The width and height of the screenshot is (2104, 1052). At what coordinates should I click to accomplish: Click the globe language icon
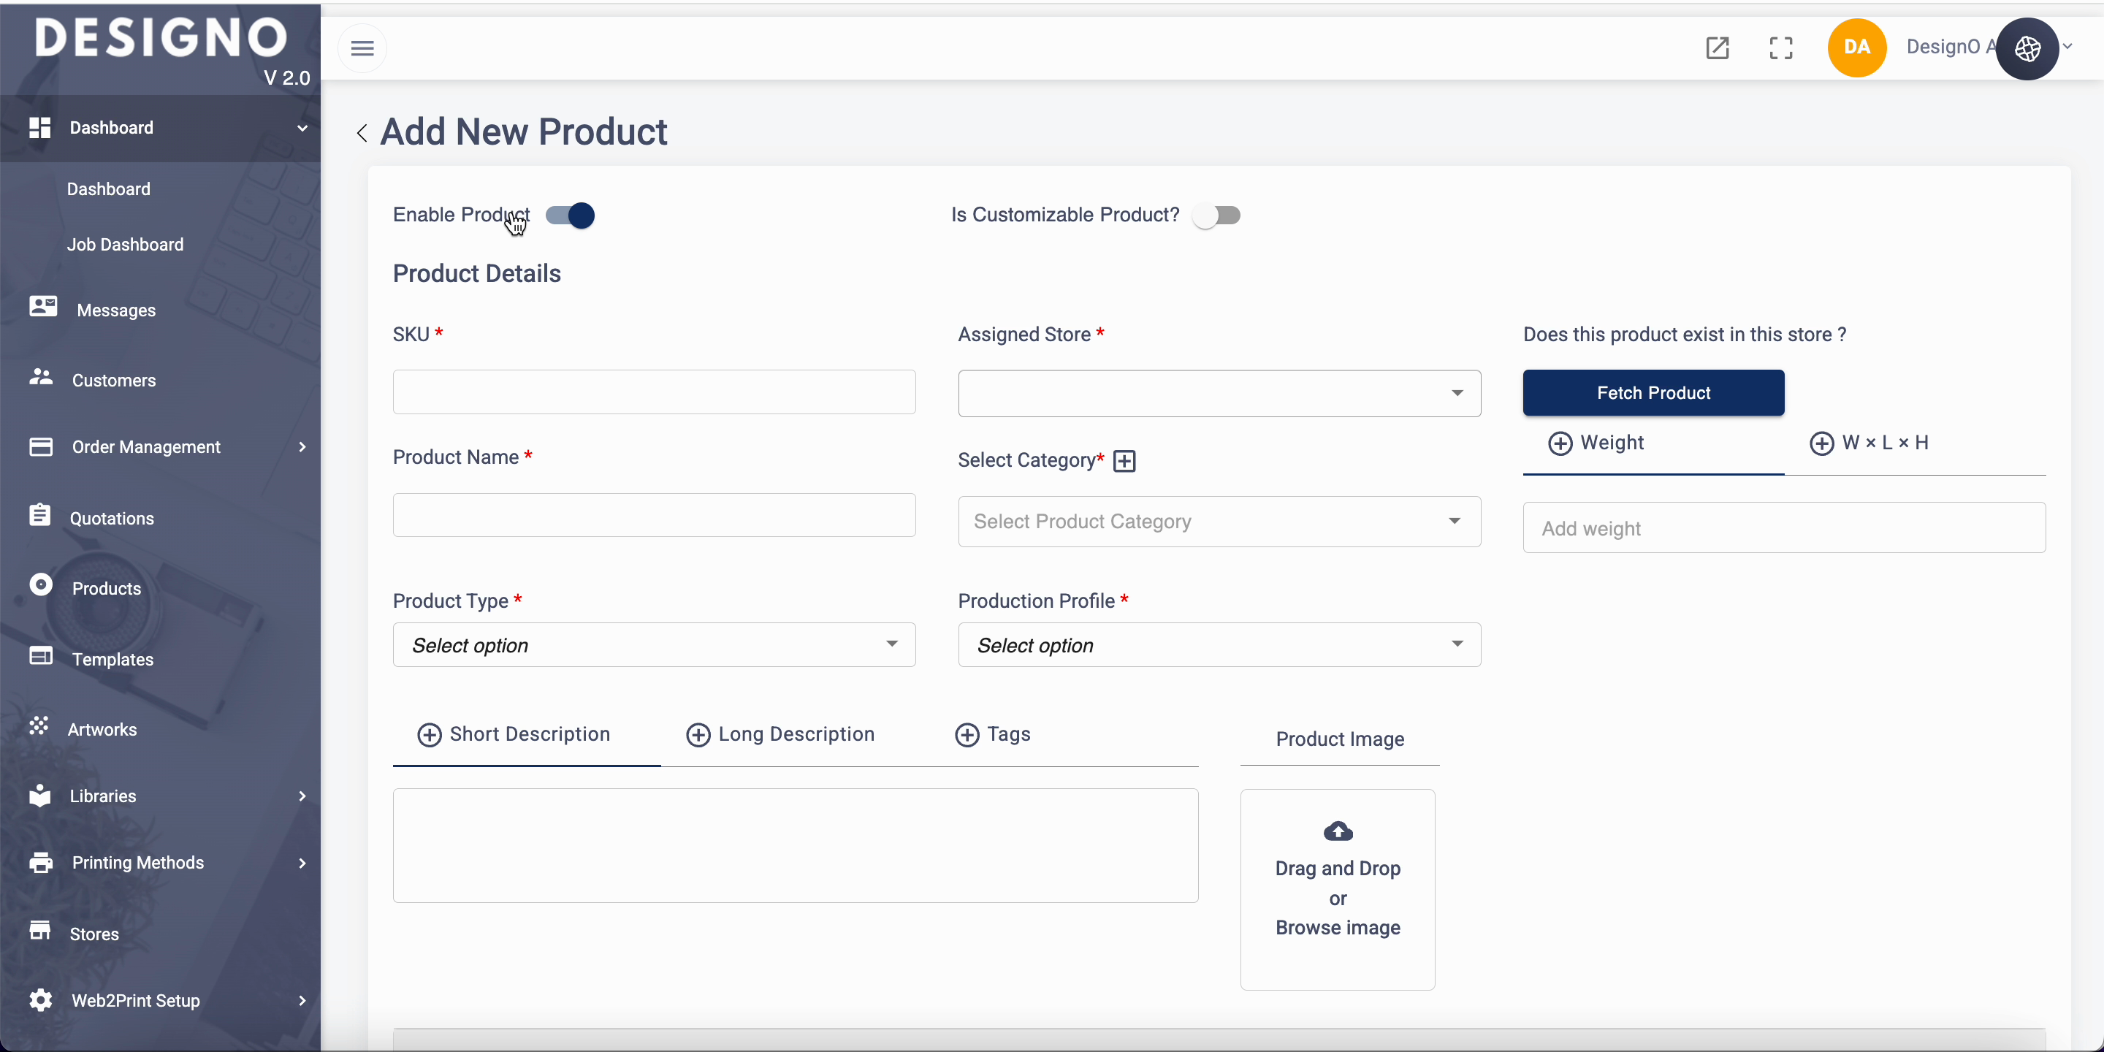(x=2027, y=49)
